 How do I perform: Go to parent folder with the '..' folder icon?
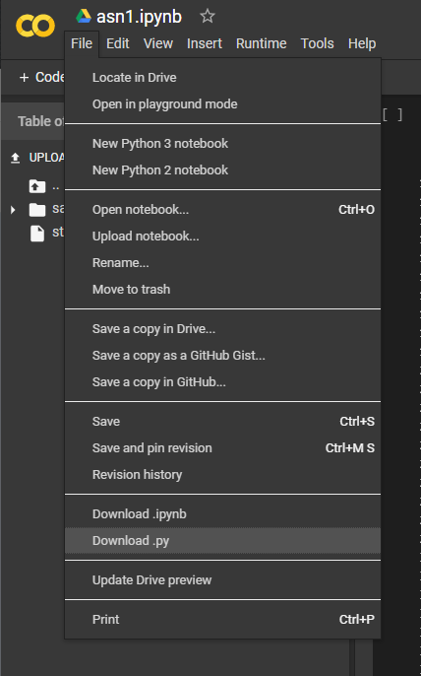pos(37,186)
